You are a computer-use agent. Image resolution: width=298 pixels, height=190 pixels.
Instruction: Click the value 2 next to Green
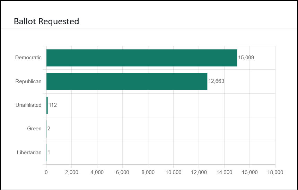(x=49, y=129)
